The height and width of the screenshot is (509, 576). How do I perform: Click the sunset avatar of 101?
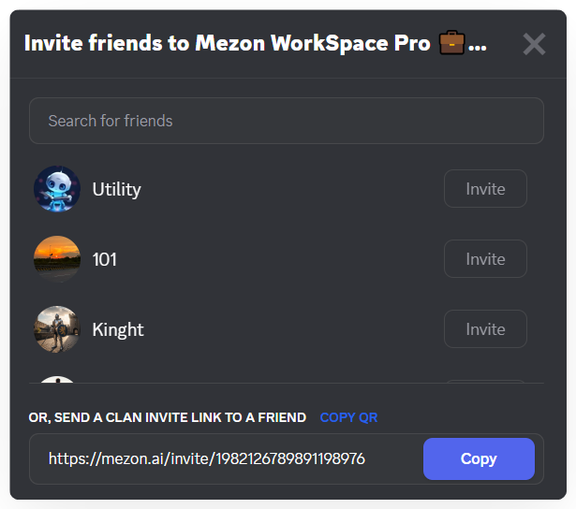(57, 259)
